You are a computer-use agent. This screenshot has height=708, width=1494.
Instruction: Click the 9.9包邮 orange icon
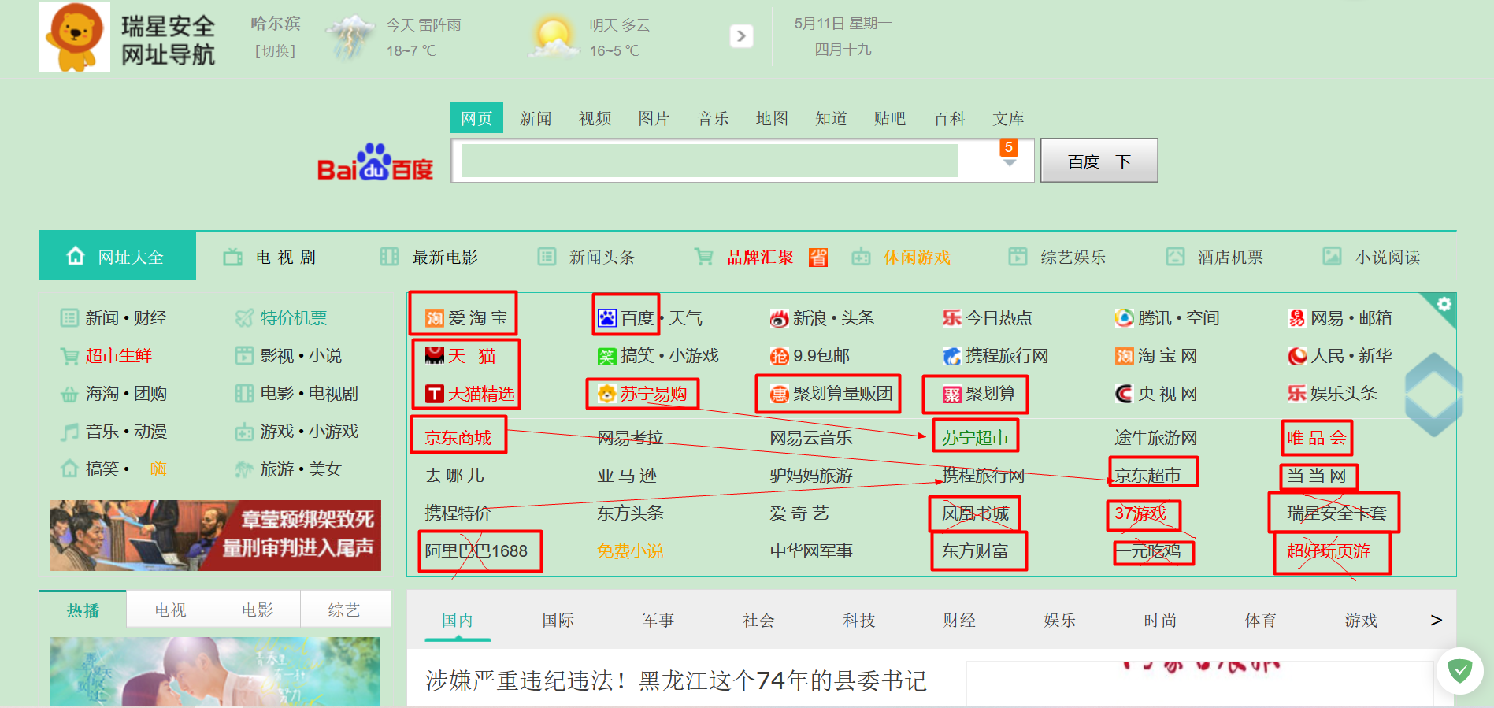pyautogui.click(x=779, y=356)
